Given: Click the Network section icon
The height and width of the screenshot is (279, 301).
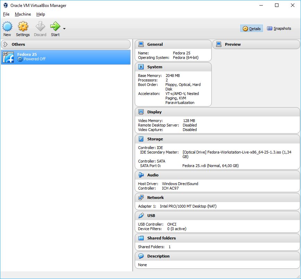Looking at the screenshot, I should (x=141, y=198).
